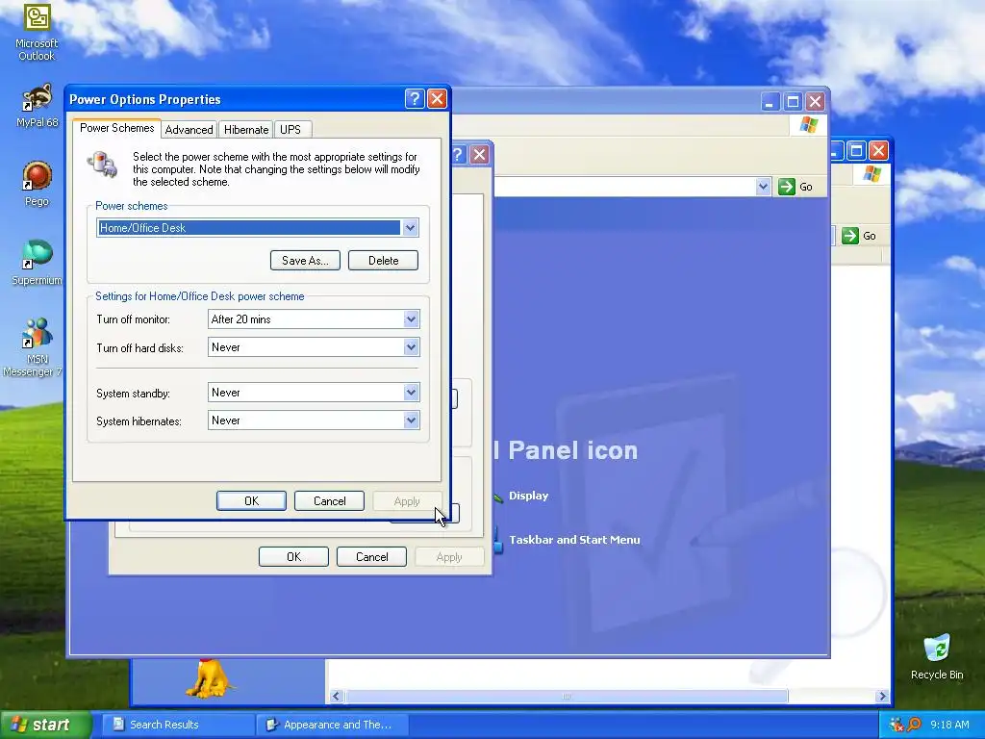
Task: Expand the System hibernates dropdown
Action: tap(411, 420)
